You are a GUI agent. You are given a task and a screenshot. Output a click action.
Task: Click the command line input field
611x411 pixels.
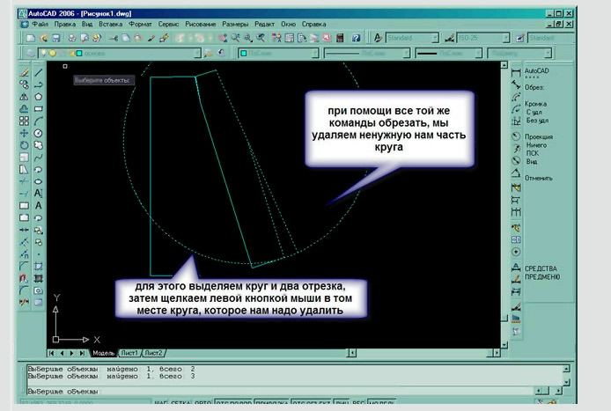(264, 388)
